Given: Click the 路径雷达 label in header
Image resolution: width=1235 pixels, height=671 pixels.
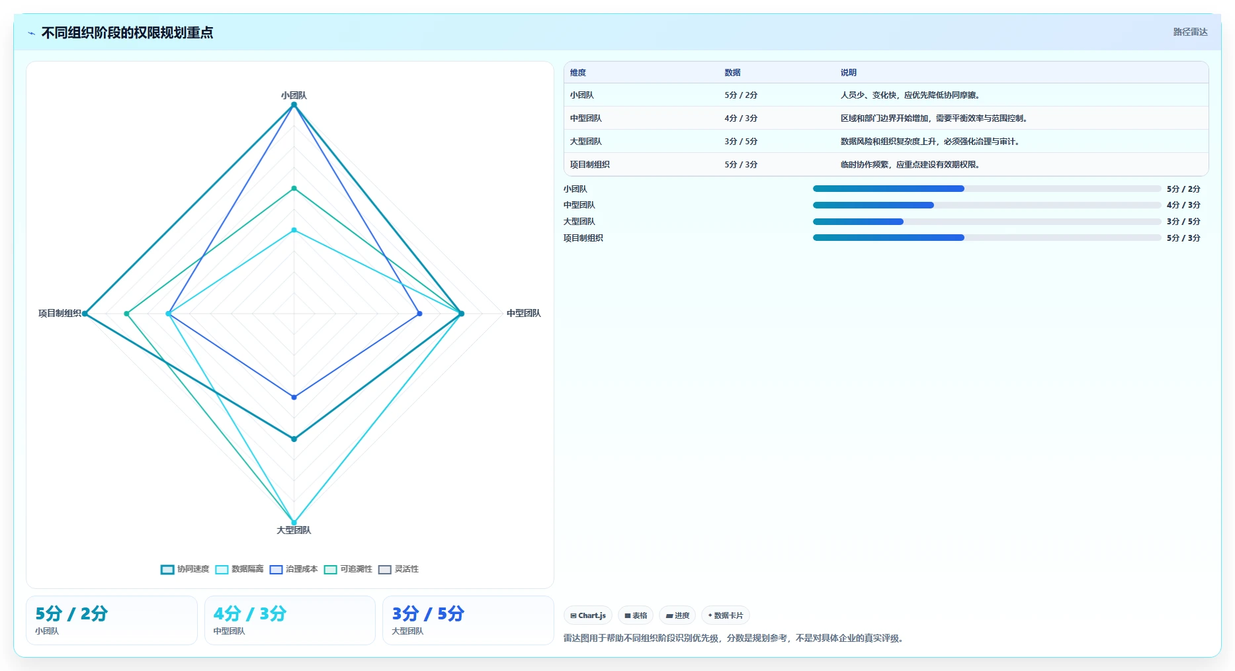Looking at the screenshot, I should tap(1190, 32).
